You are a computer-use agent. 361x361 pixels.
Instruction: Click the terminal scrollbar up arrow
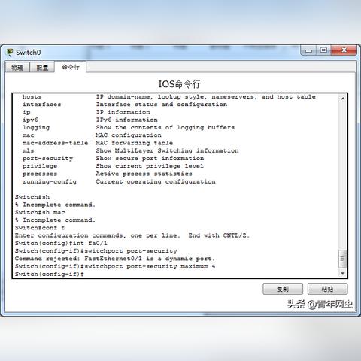(342, 99)
